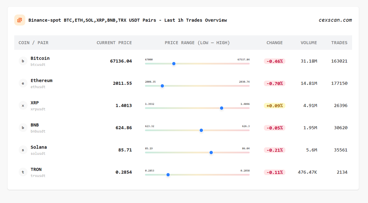Click the XRP 'x' coin avatar

point(23,106)
